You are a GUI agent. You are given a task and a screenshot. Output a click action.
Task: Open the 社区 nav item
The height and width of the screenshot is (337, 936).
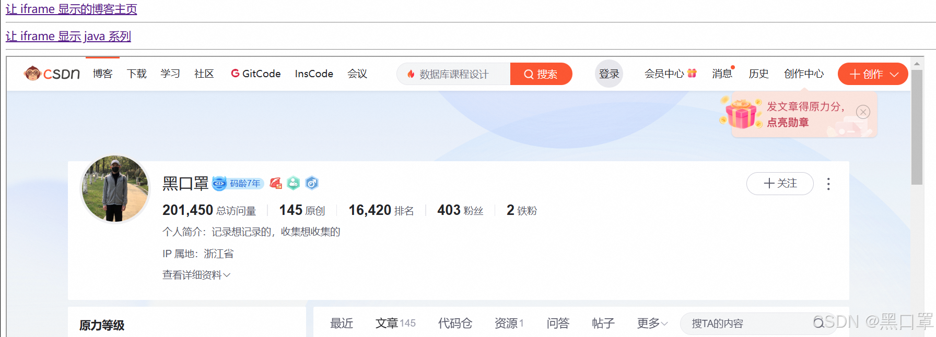point(204,74)
